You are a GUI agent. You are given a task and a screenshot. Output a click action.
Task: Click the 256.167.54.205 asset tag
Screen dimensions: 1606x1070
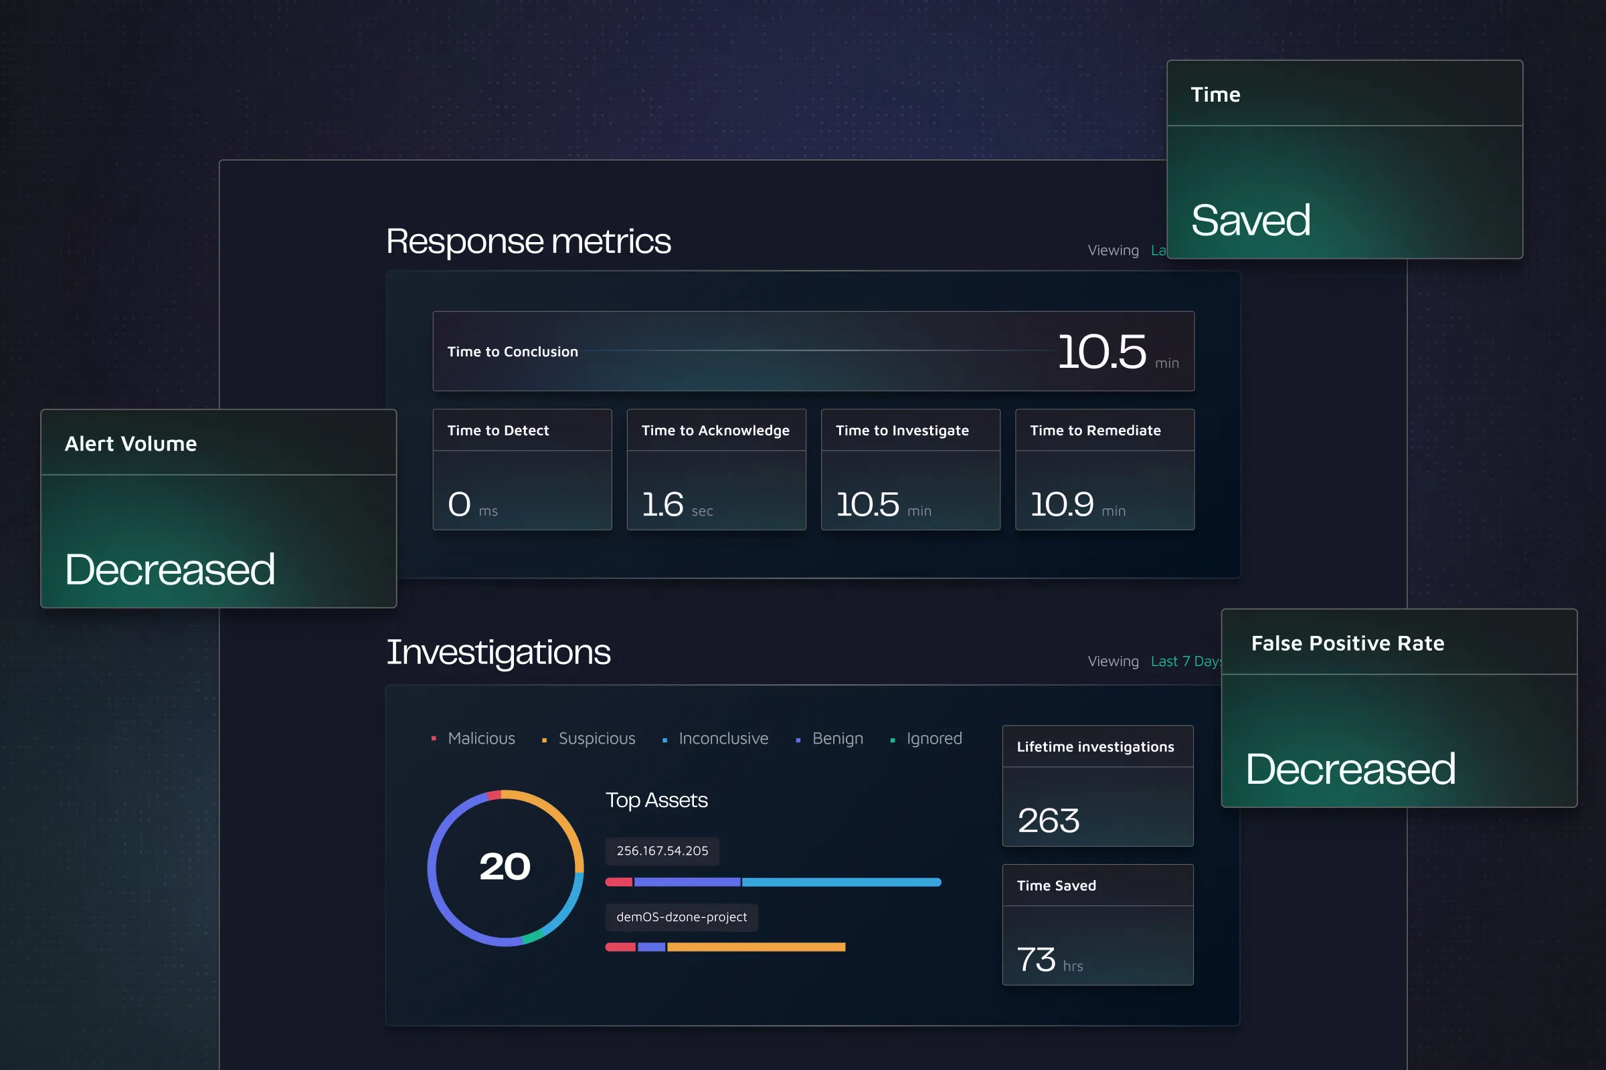point(662,851)
